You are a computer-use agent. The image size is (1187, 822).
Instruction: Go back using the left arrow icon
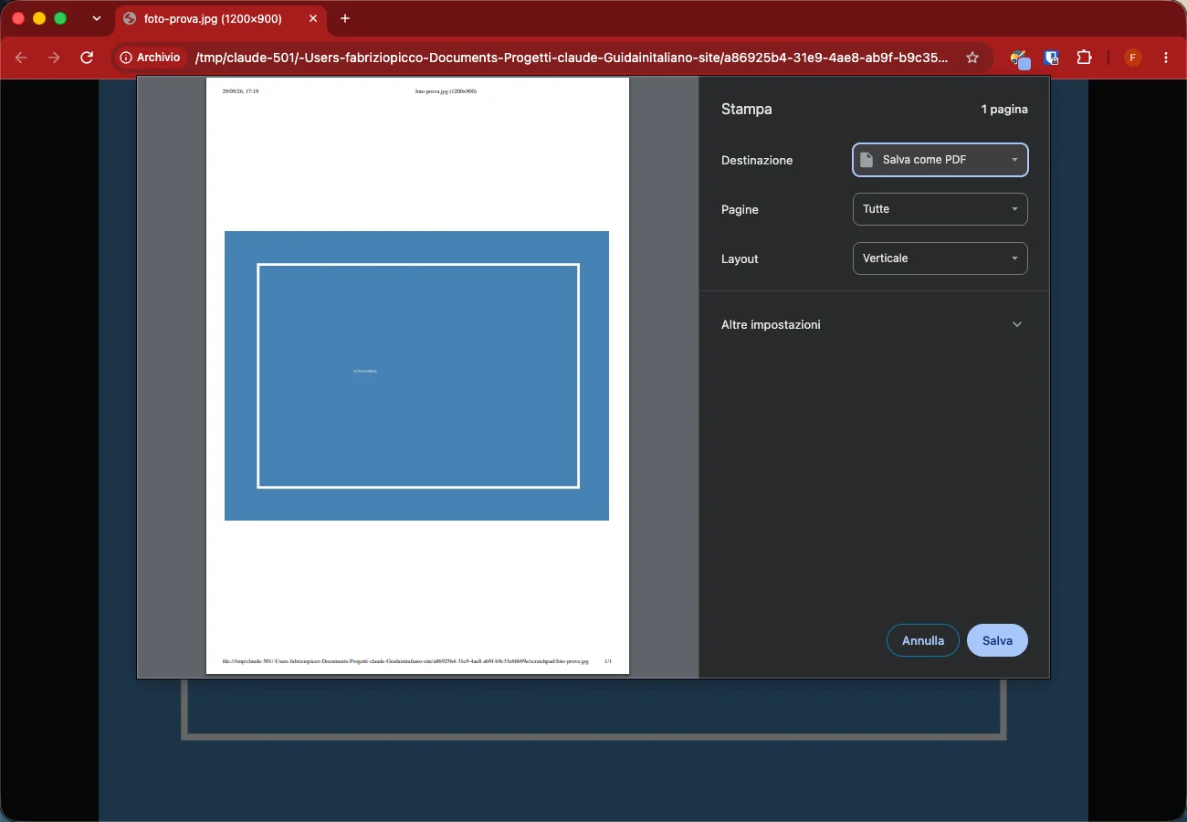coord(21,58)
